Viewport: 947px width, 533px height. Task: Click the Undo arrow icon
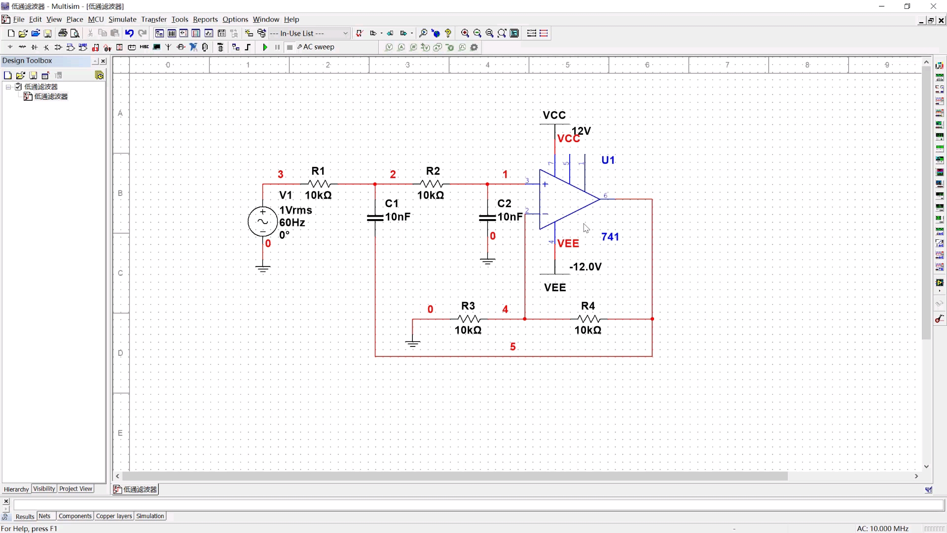pos(129,33)
